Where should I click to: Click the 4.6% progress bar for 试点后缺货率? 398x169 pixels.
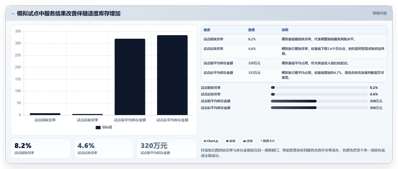coord(319,94)
